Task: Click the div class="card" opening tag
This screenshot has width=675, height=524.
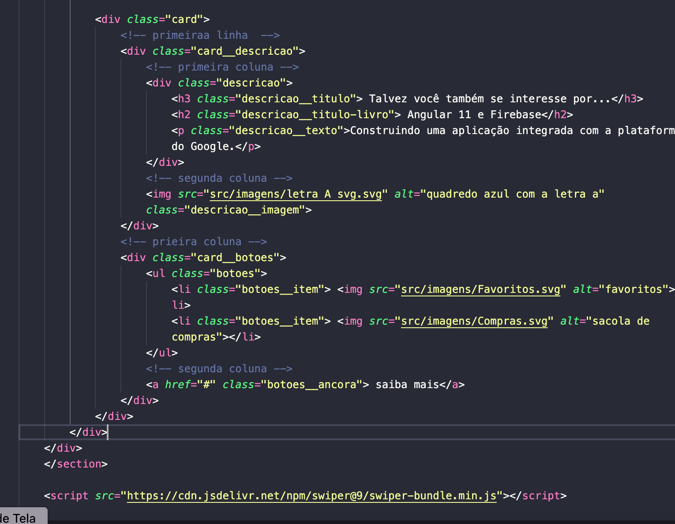Action: (152, 19)
